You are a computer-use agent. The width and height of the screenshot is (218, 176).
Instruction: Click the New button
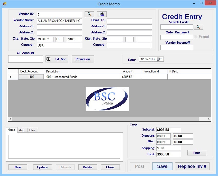(18, 167)
